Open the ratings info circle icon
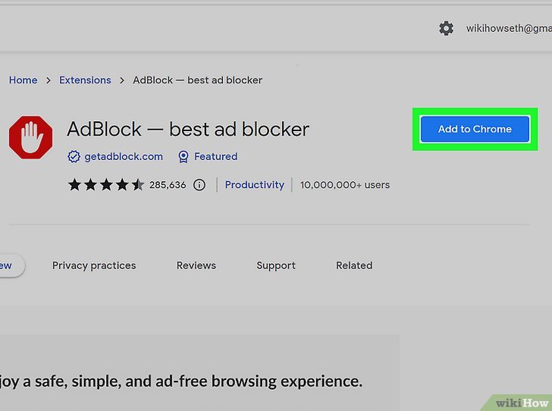 pyautogui.click(x=199, y=184)
